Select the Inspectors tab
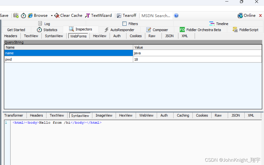This screenshot has height=165, width=264. point(81,29)
